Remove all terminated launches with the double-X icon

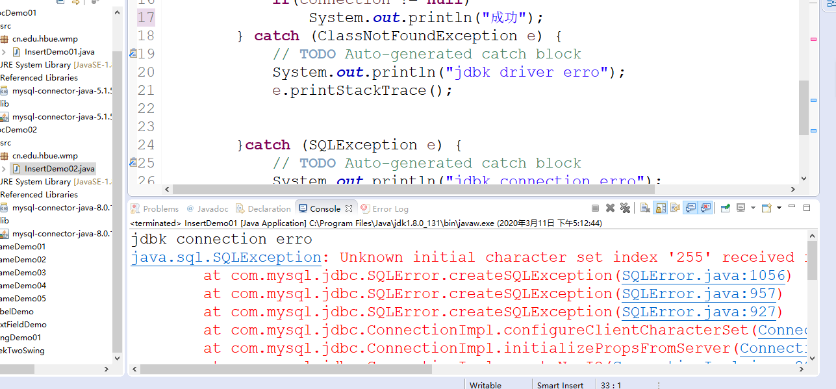(x=625, y=208)
